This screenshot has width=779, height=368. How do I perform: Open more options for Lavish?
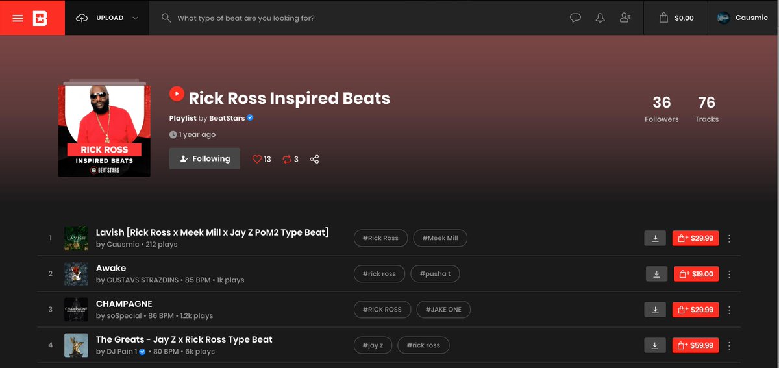click(x=730, y=238)
